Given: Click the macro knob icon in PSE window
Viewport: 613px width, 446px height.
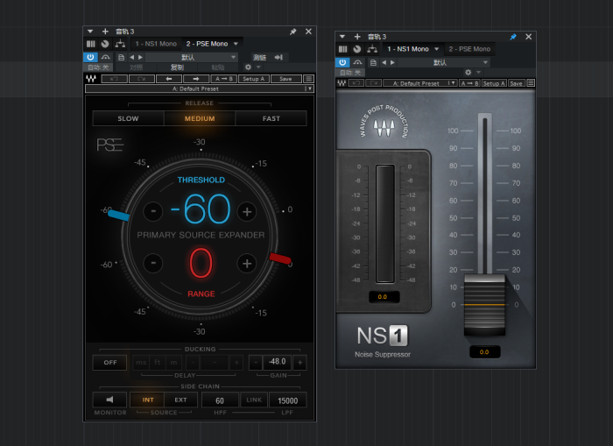Looking at the screenshot, I should pyautogui.click(x=105, y=44).
